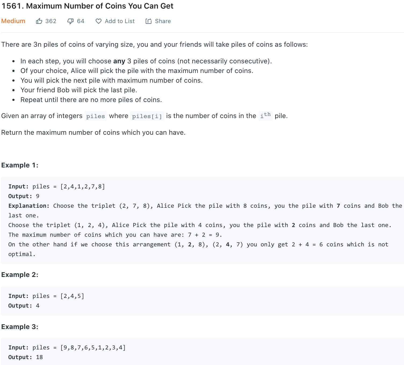
Task: Click the orange Medium difficulty indicator
Action: tap(13, 21)
